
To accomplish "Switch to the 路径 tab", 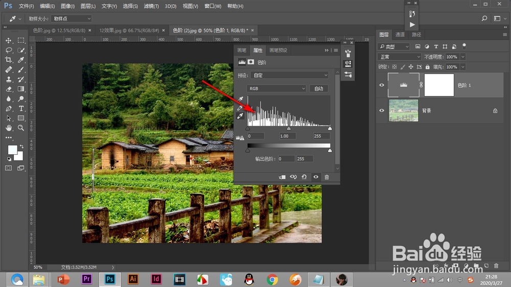I will point(416,35).
